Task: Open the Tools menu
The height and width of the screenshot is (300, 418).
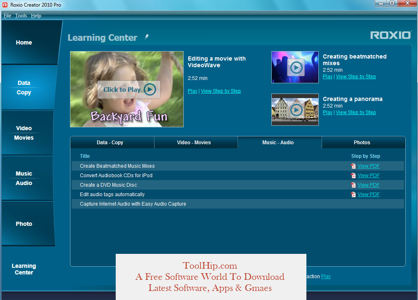Action: tap(21, 16)
